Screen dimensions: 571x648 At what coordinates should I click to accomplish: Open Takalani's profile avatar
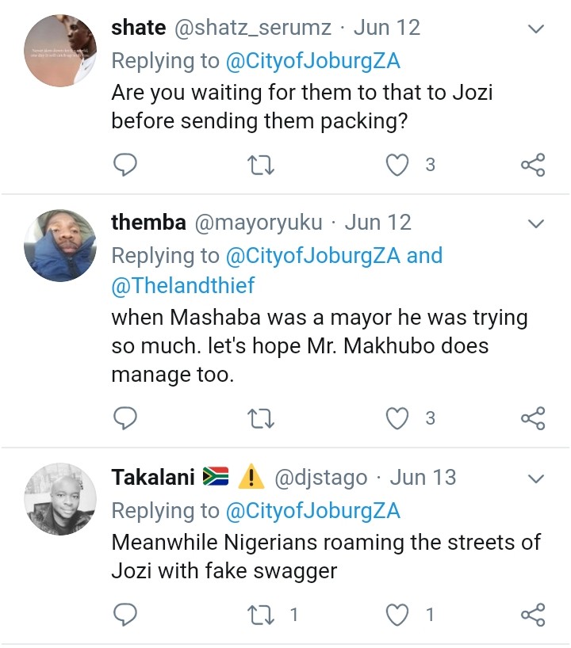coord(60,500)
